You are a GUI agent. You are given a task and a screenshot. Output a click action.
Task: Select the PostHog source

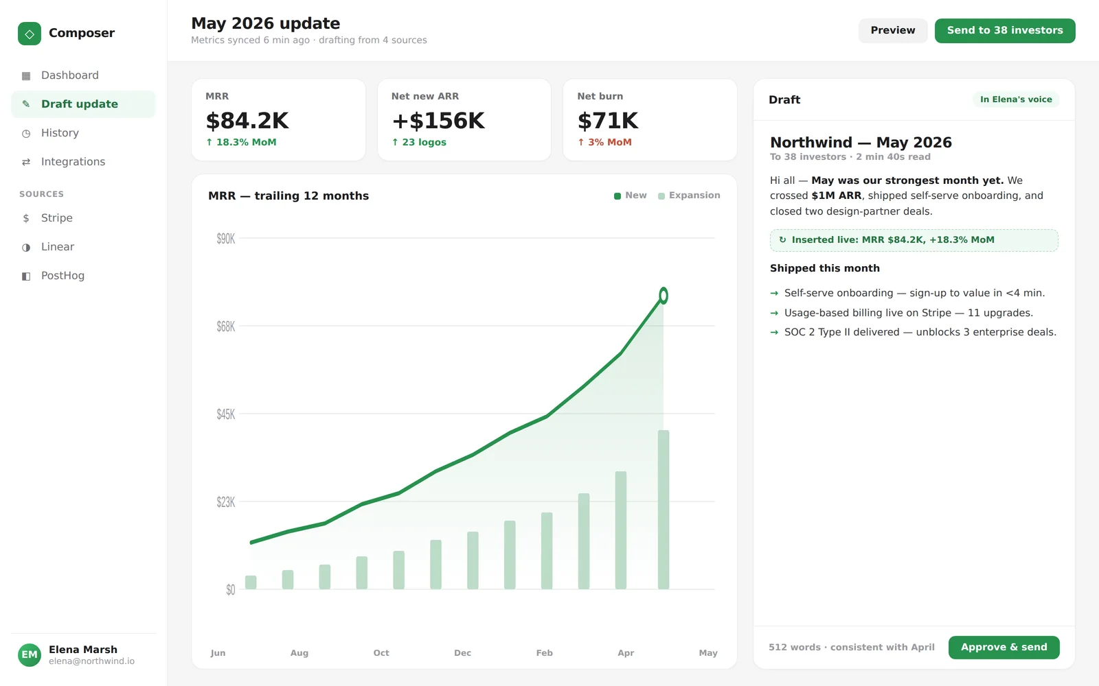pos(84,276)
